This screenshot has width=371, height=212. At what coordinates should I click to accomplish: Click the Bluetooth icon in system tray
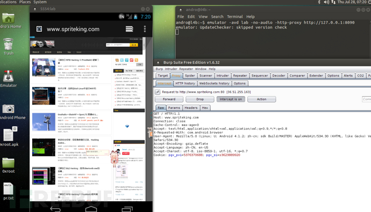319,2
